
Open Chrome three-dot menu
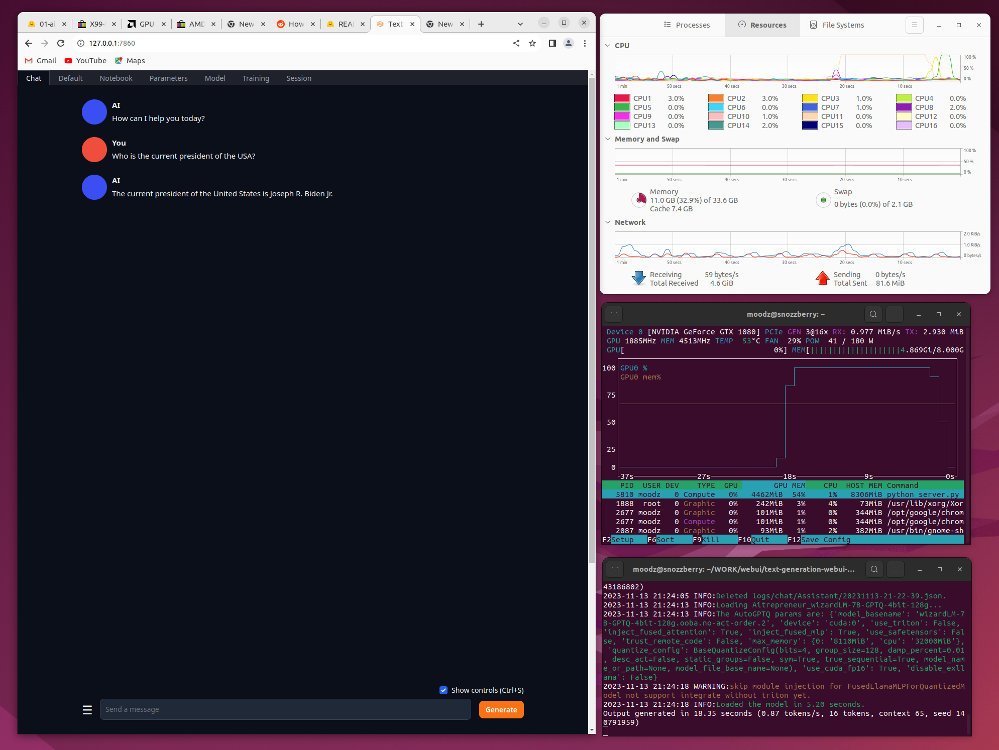(585, 43)
